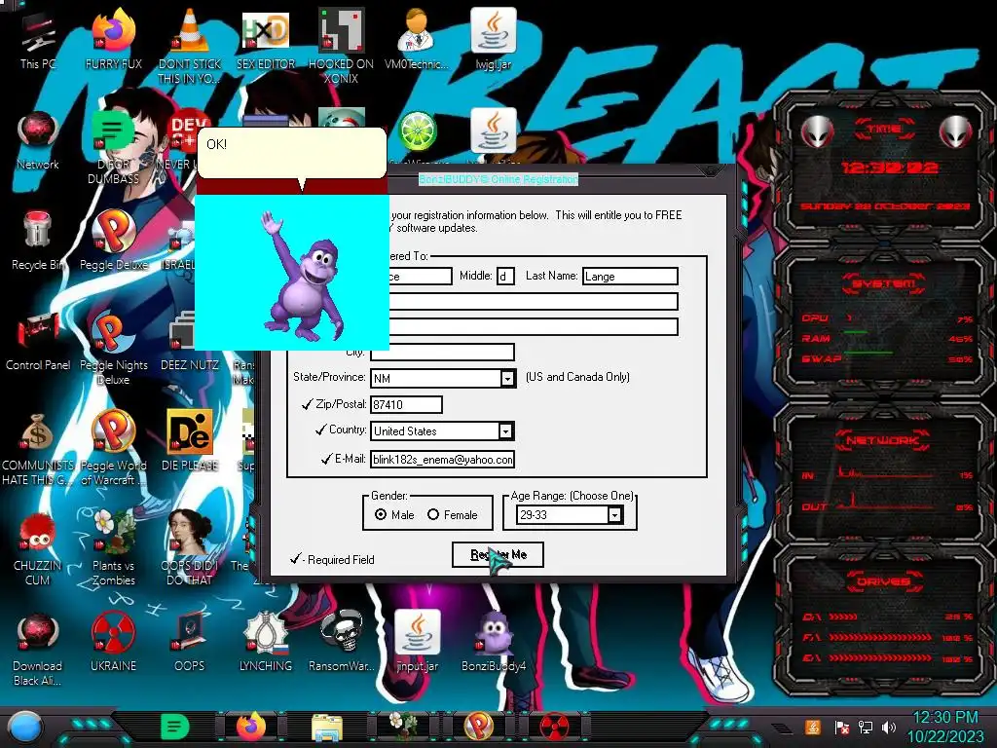This screenshot has width=997, height=748.
Task: Launch the Peggle Deluxe shortcut
Action: click(113, 242)
